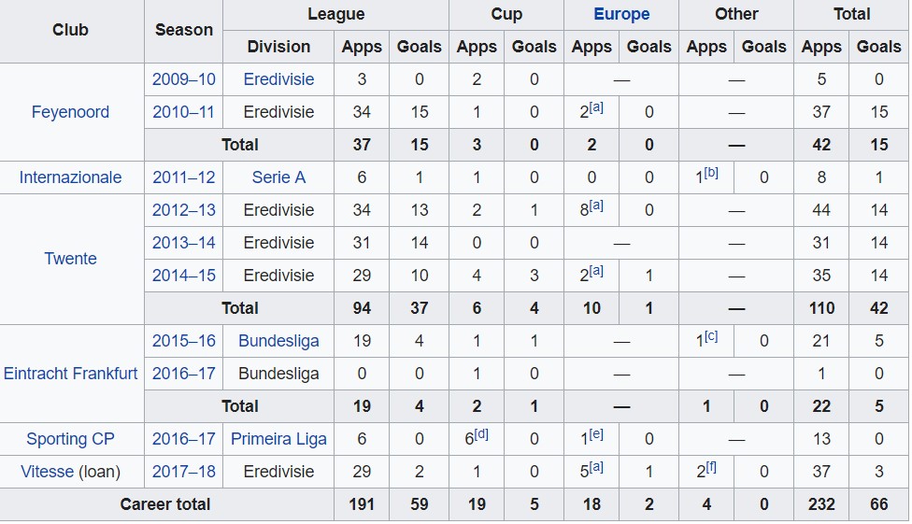This screenshot has height=524, width=912.
Task: Open the Feyenoord club link
Action: [70, 112]
